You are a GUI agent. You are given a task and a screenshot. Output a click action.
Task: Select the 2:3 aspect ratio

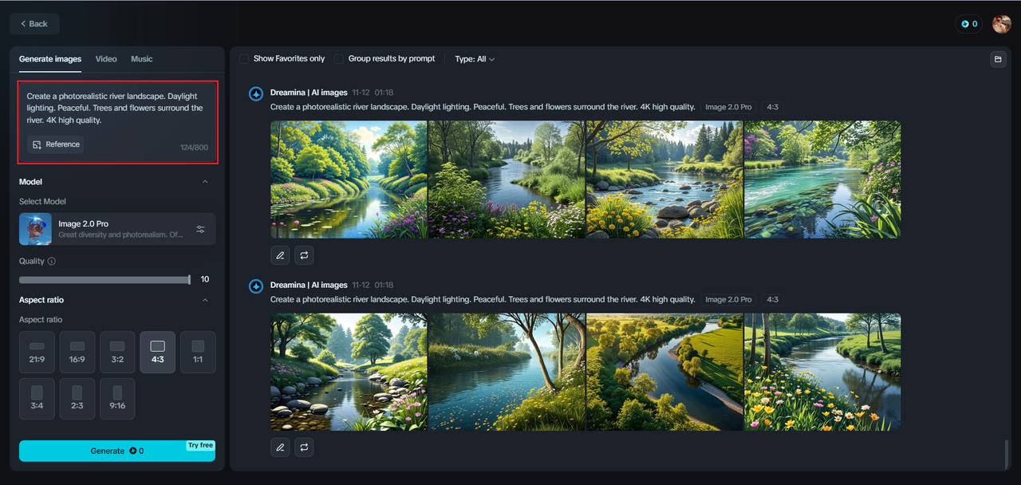[x=77, y=399]
